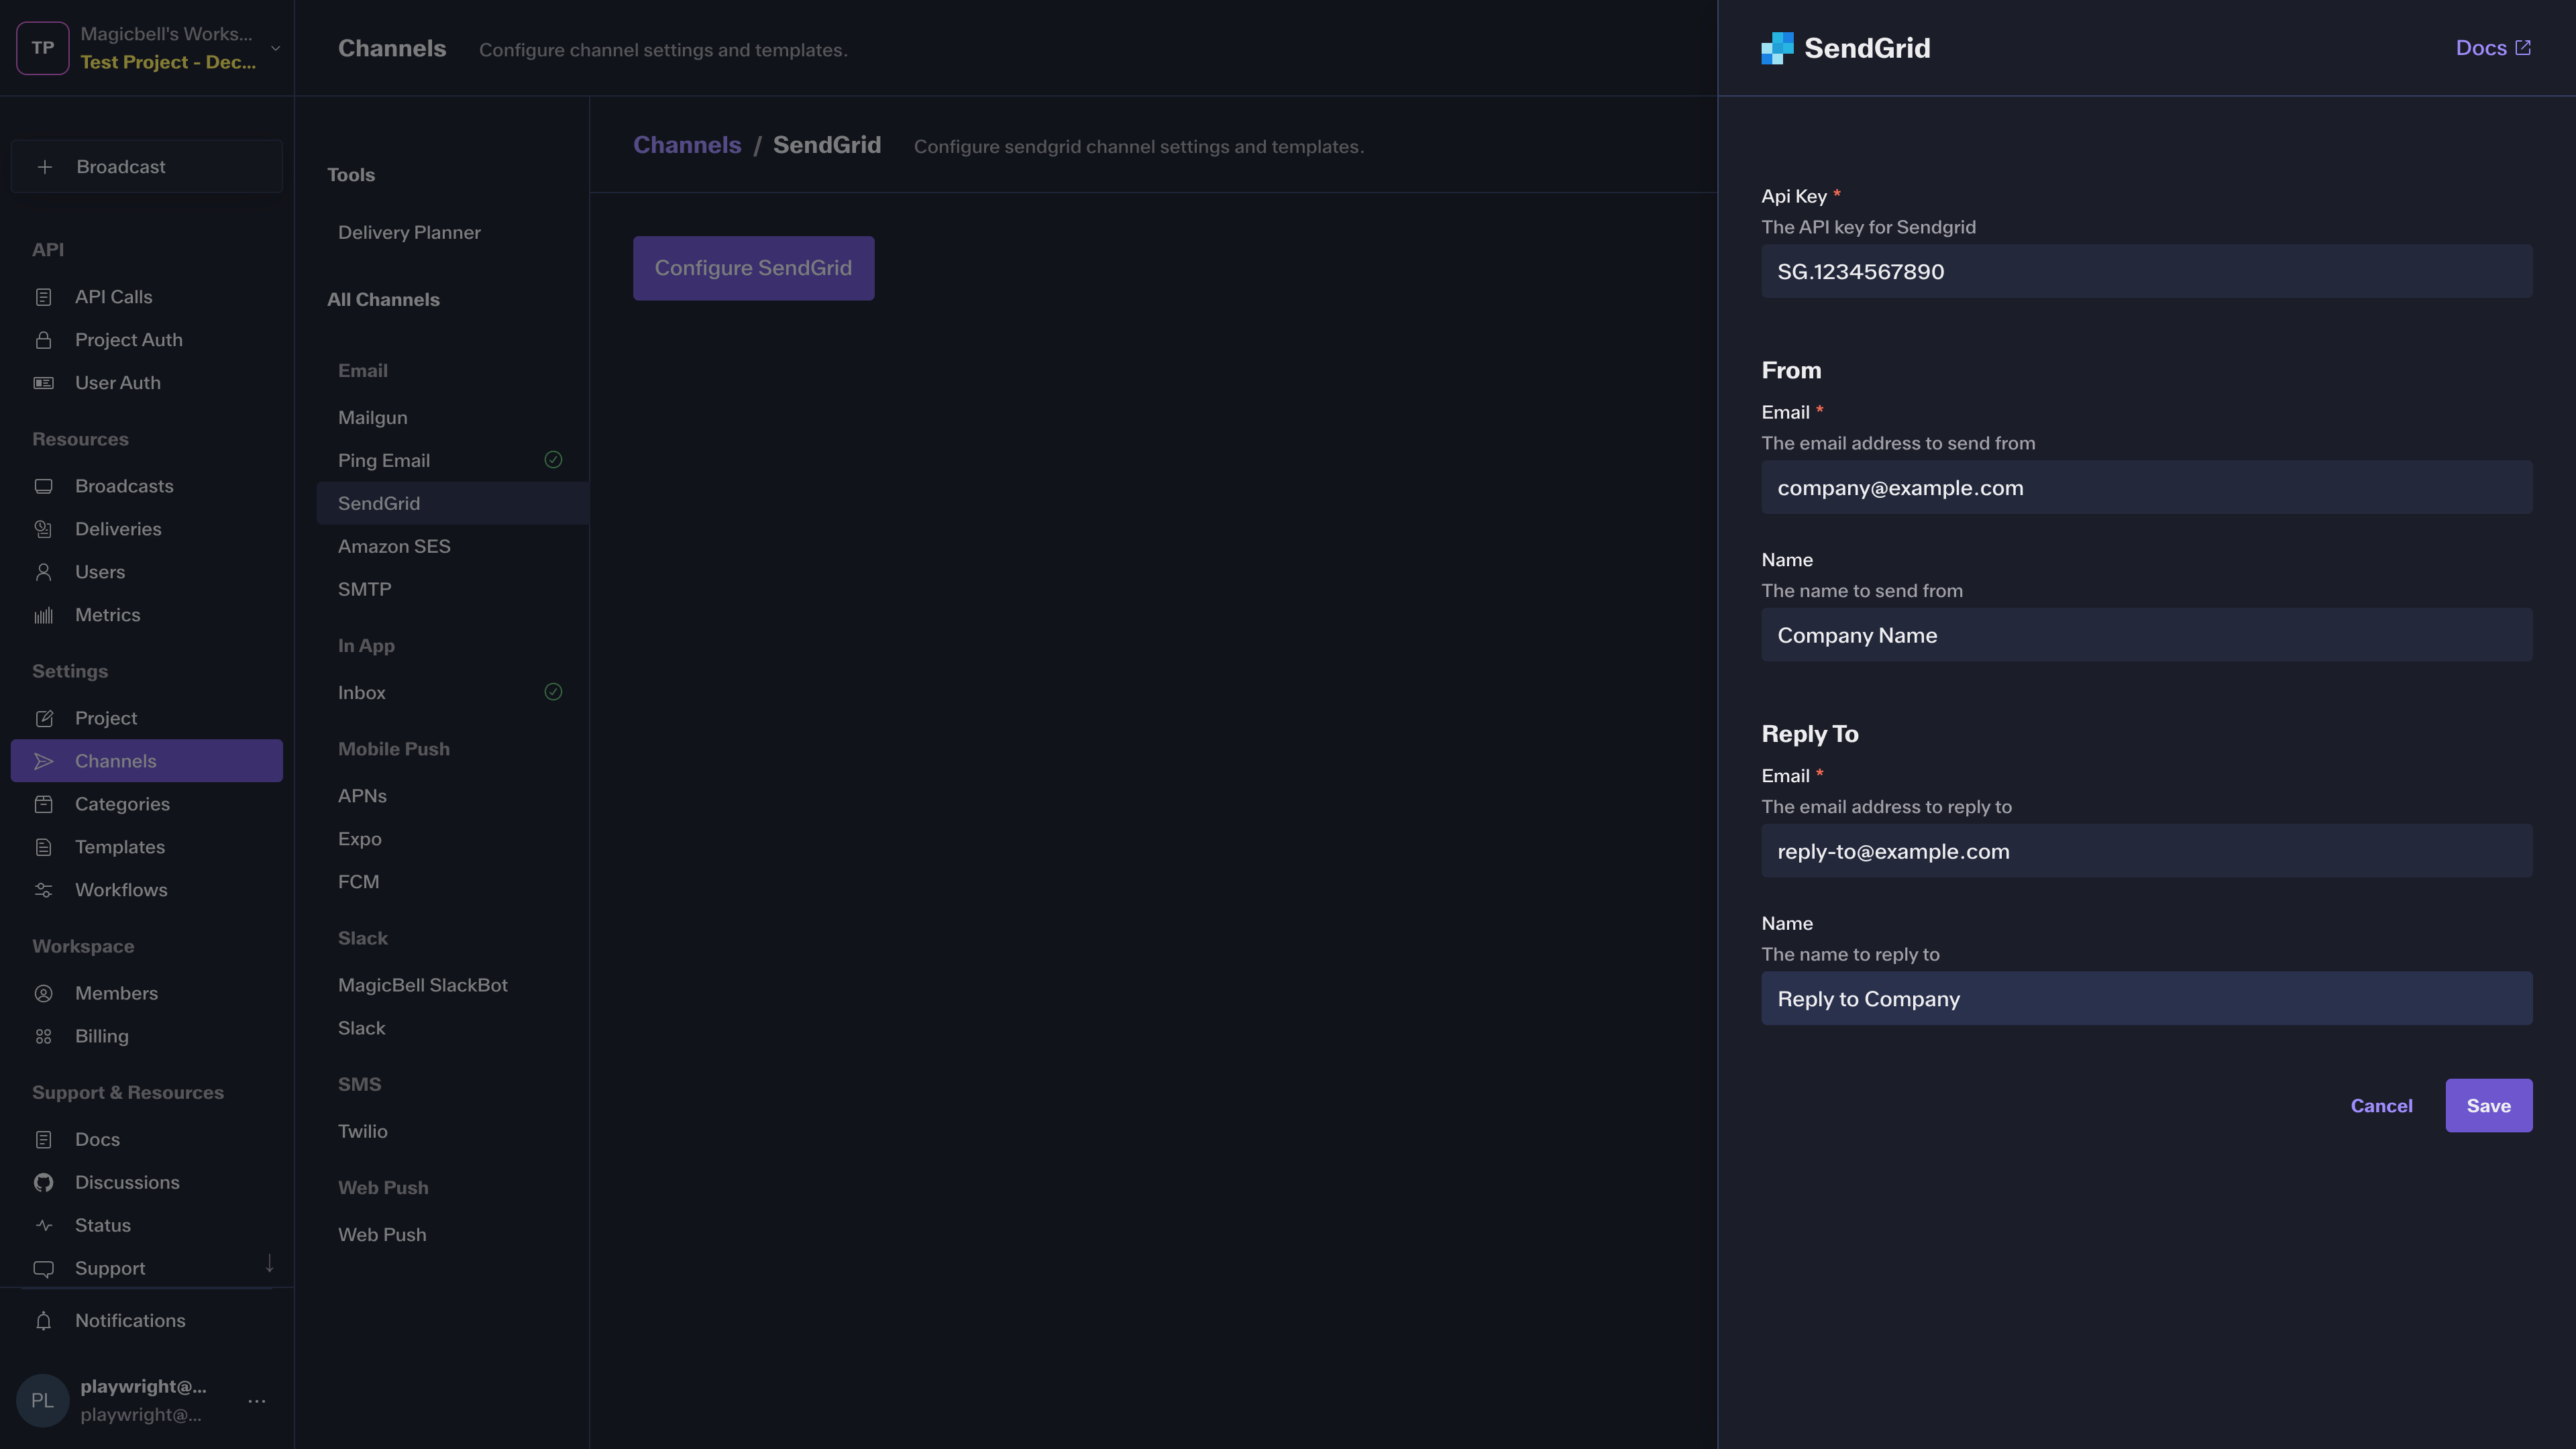Viewport: 2576px width, 1449px height.
Task: Click the Notifications bell icon
Action: 43,1321
